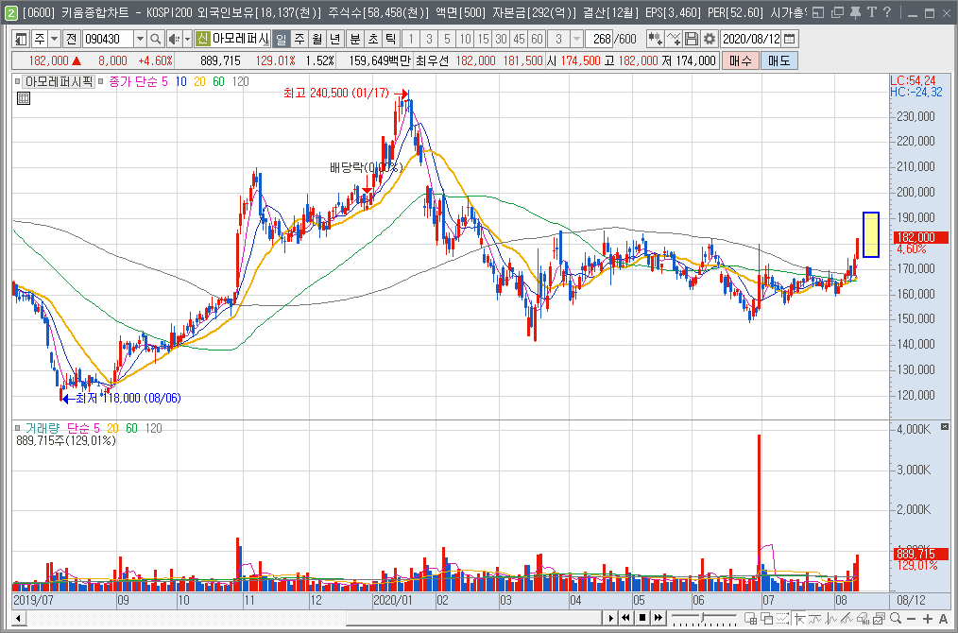Screen dimensions: 958x633
Task: Open the stock code 090430 dropdown arrow
Action: pyautogui.click(x=140, y=39)
